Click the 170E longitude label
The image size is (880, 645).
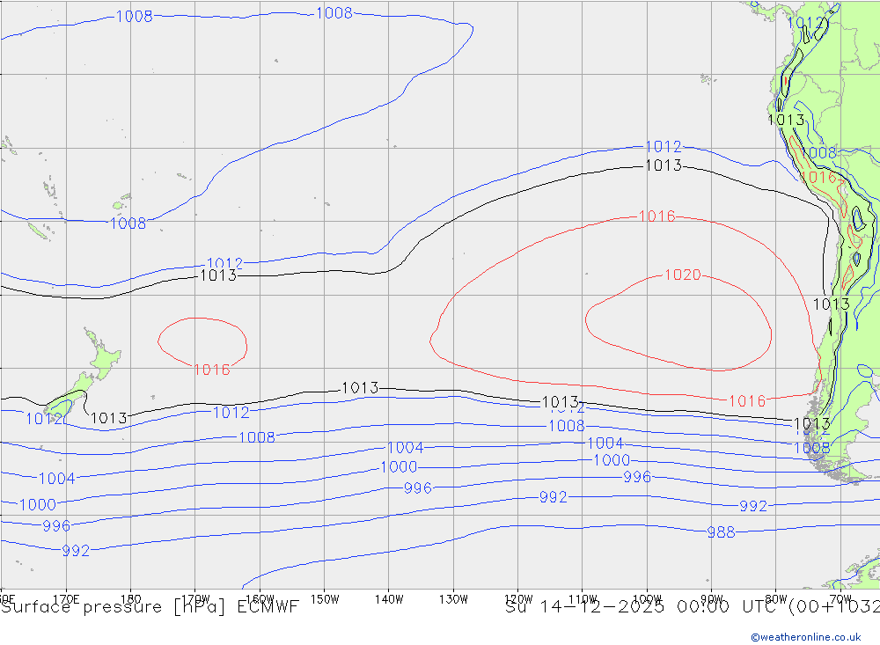[x=66, y=599]
